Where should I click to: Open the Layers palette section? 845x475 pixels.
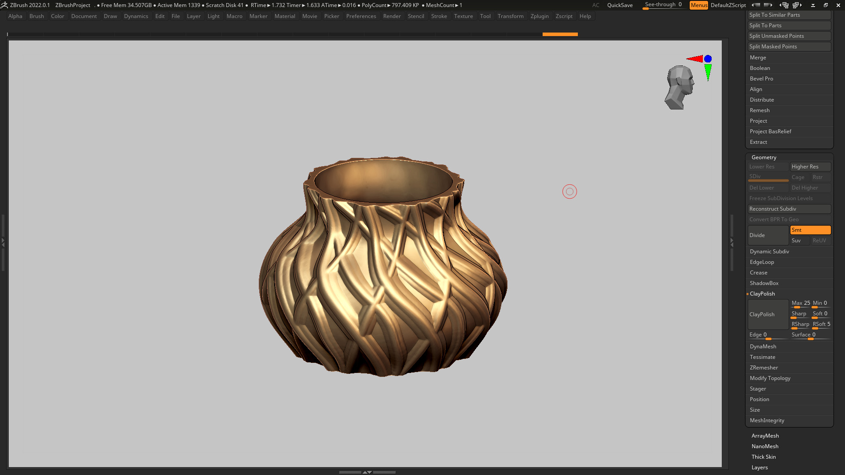pos(760,468)
